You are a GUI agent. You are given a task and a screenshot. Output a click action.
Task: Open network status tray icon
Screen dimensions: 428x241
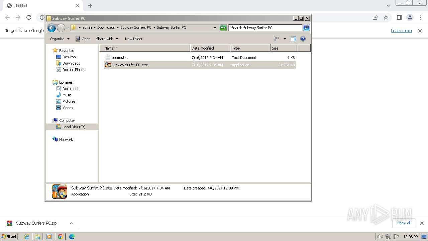tap(388, 237)
